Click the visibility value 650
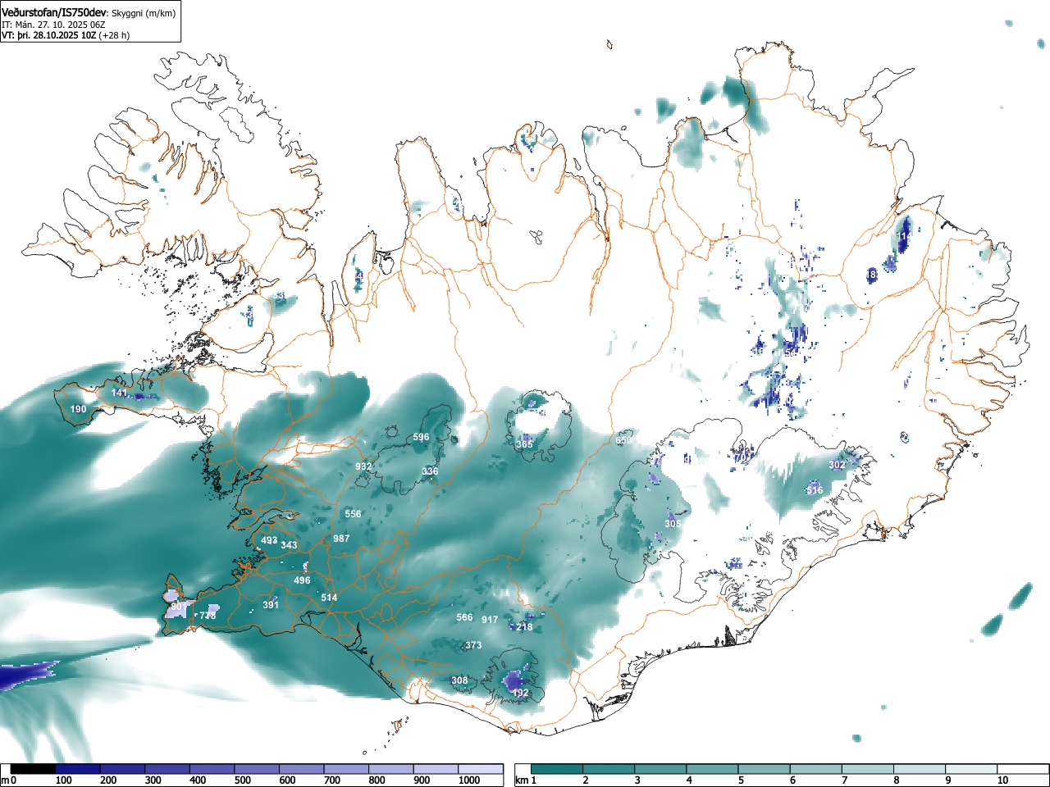This screenshot has width=1050, height=787. pyautogui.click(x=623, y=440)
